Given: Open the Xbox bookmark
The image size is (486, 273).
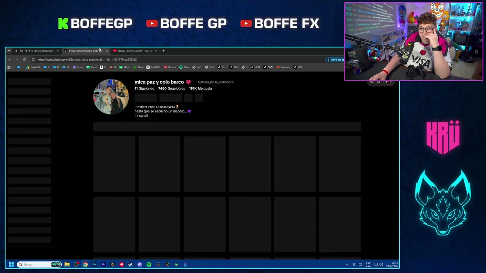Looking at the screenshot, I should pos(138,67).
